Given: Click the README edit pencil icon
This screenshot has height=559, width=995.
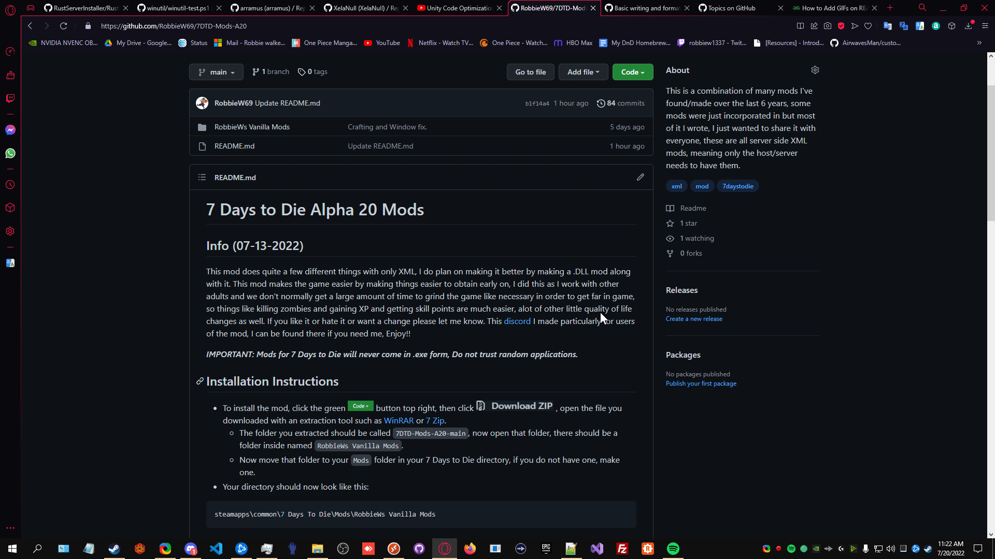Looking at the screenshot, I should click(641, 177).
